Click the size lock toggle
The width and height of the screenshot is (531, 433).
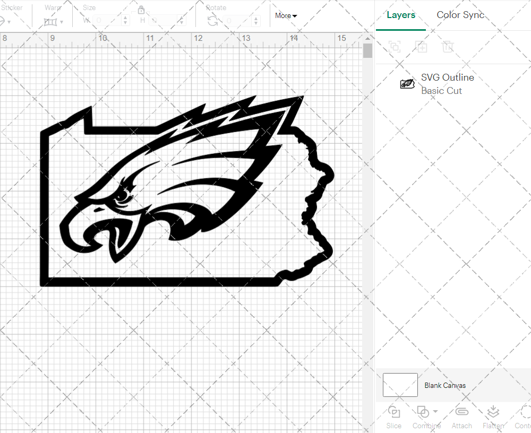pyautogui.click(x=141, y=10)
